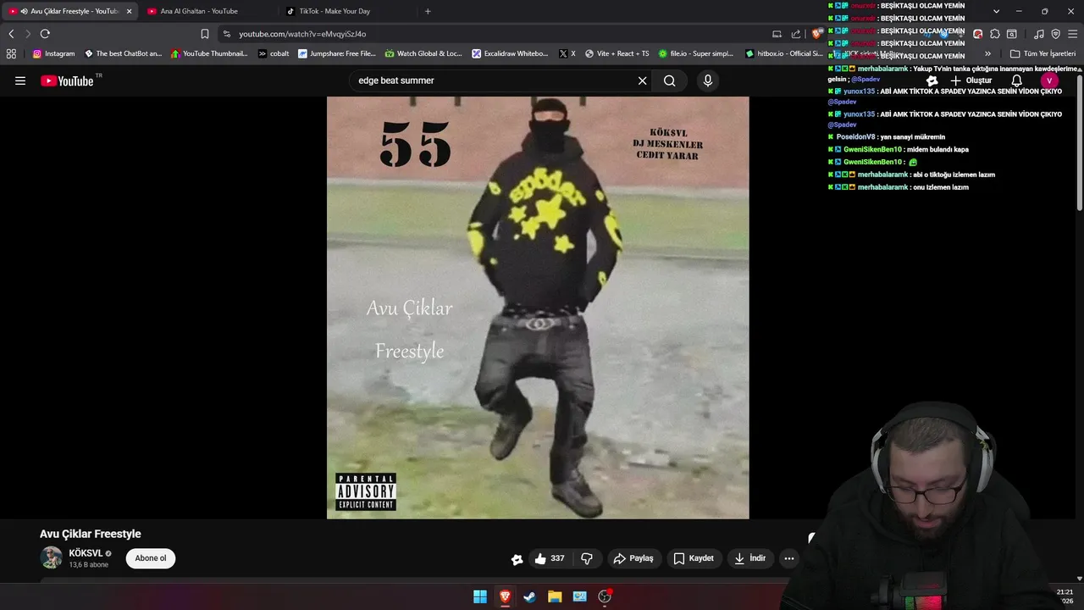
Task: Open the Brave VPN shield icon
Action: click(1055, 34)
